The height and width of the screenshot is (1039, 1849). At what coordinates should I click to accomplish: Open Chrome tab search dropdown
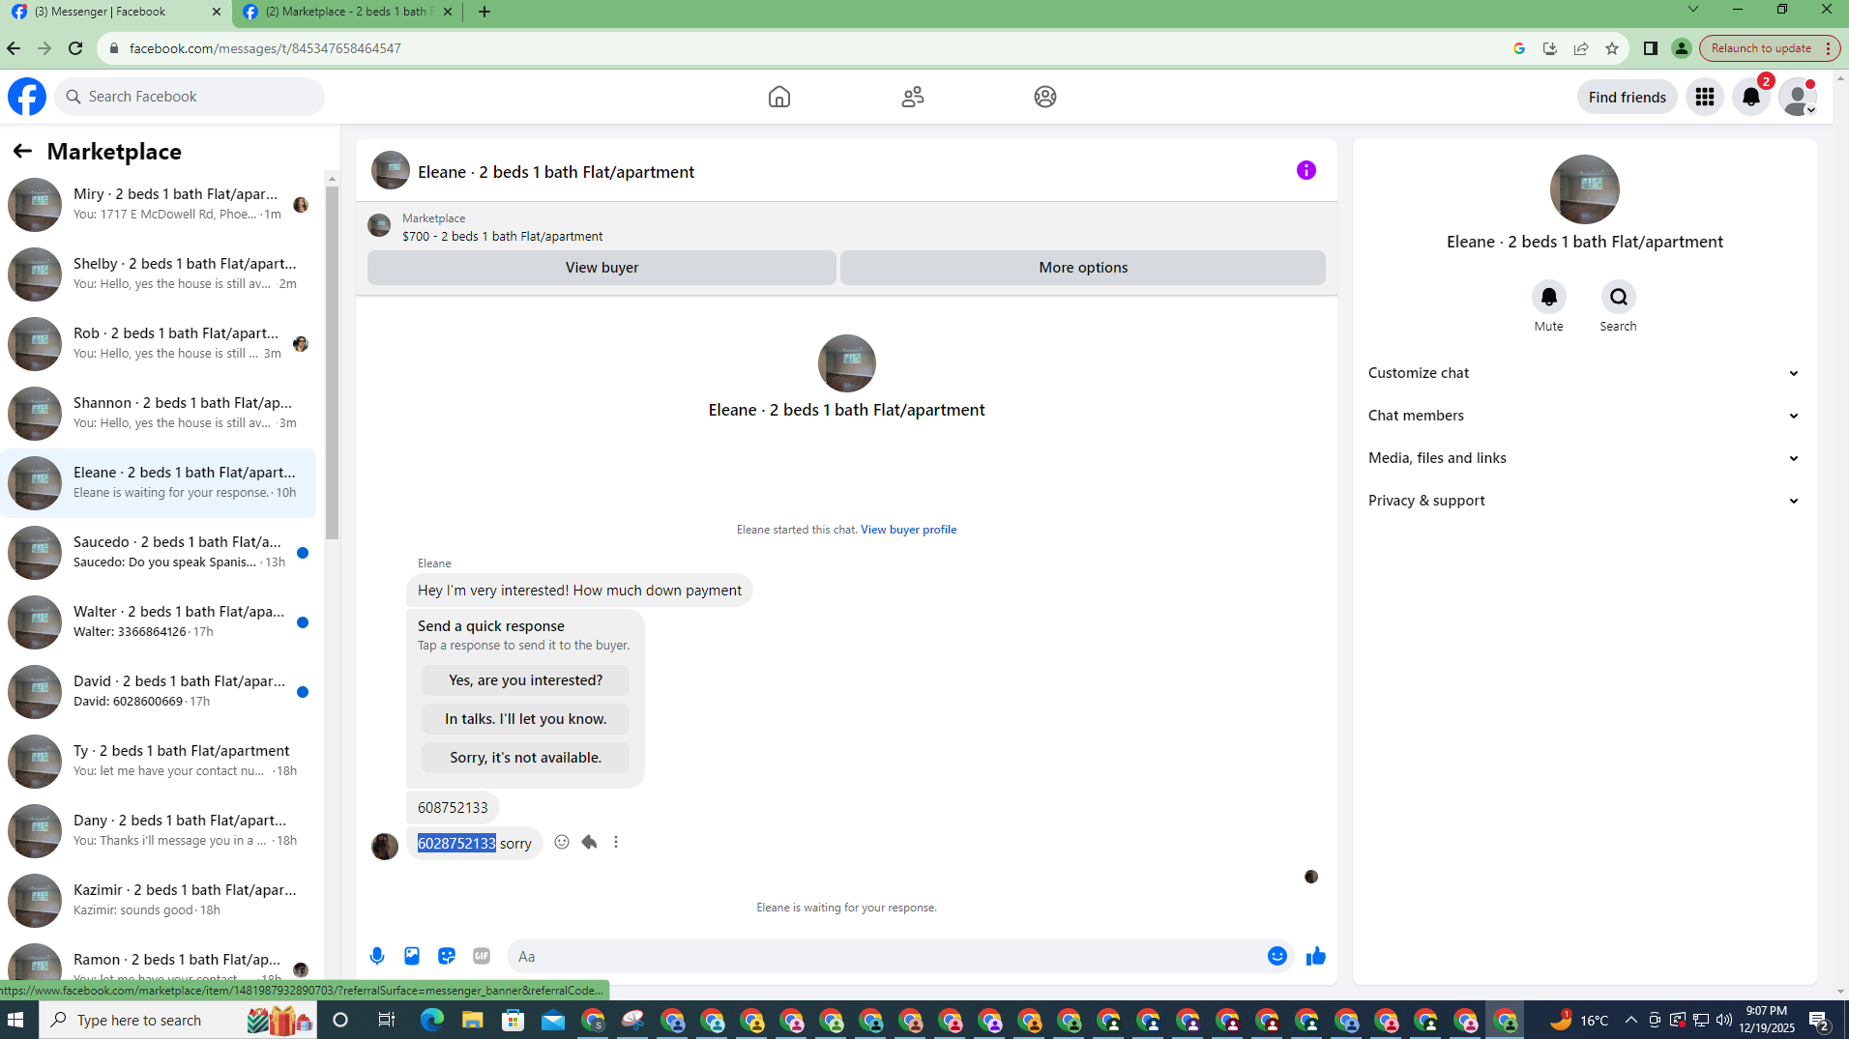[x=1692, y=10]
